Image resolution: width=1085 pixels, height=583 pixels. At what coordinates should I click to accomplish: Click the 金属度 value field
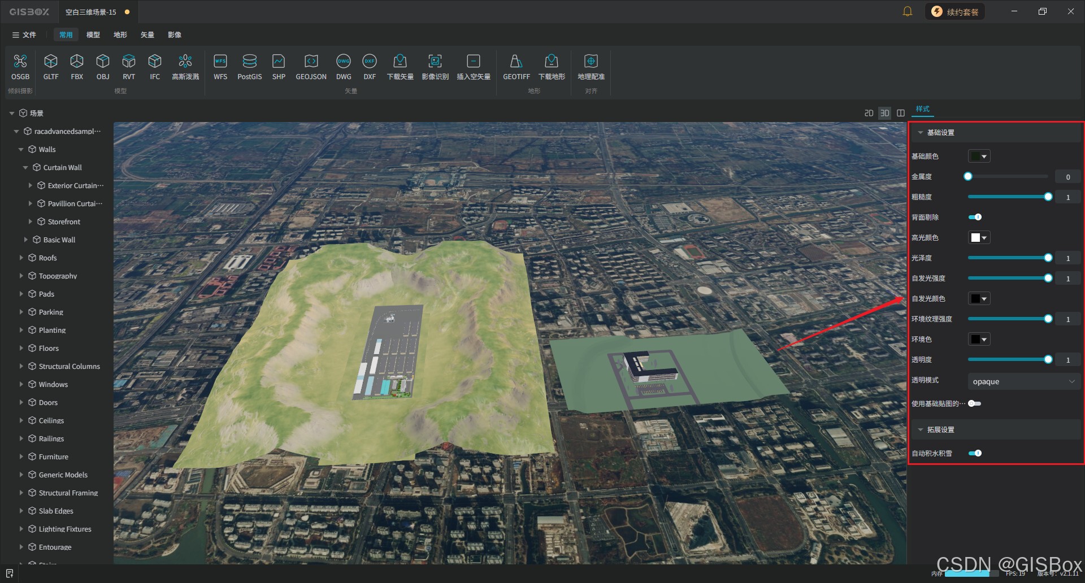tap(1067, 177)
